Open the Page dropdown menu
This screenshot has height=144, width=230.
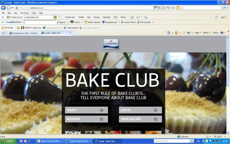198,33
